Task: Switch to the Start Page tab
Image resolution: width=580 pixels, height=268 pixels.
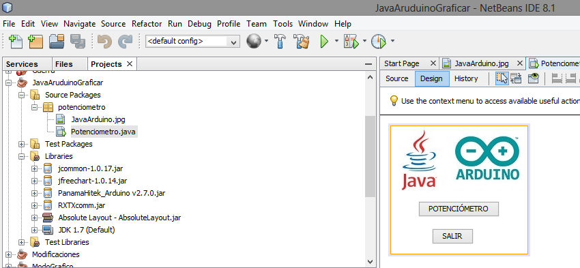Action: (x=402, y=63)
